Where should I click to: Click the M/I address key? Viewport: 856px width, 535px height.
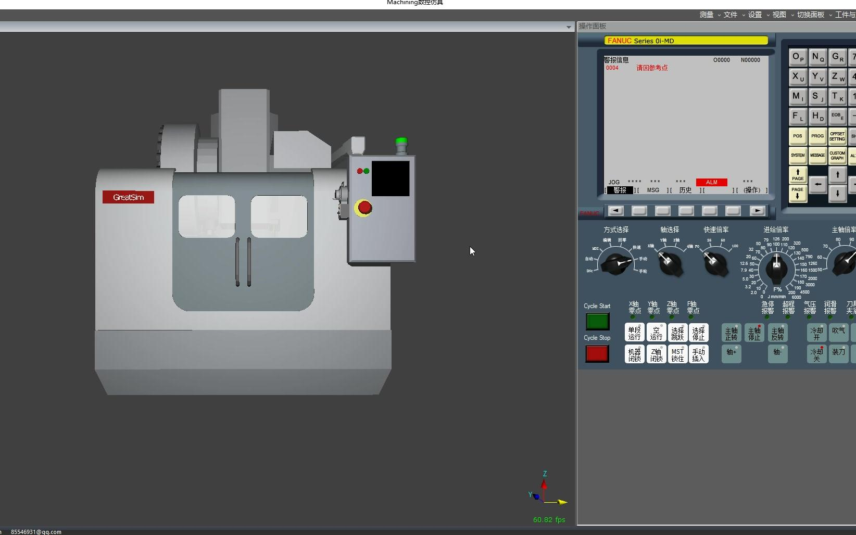798,97
